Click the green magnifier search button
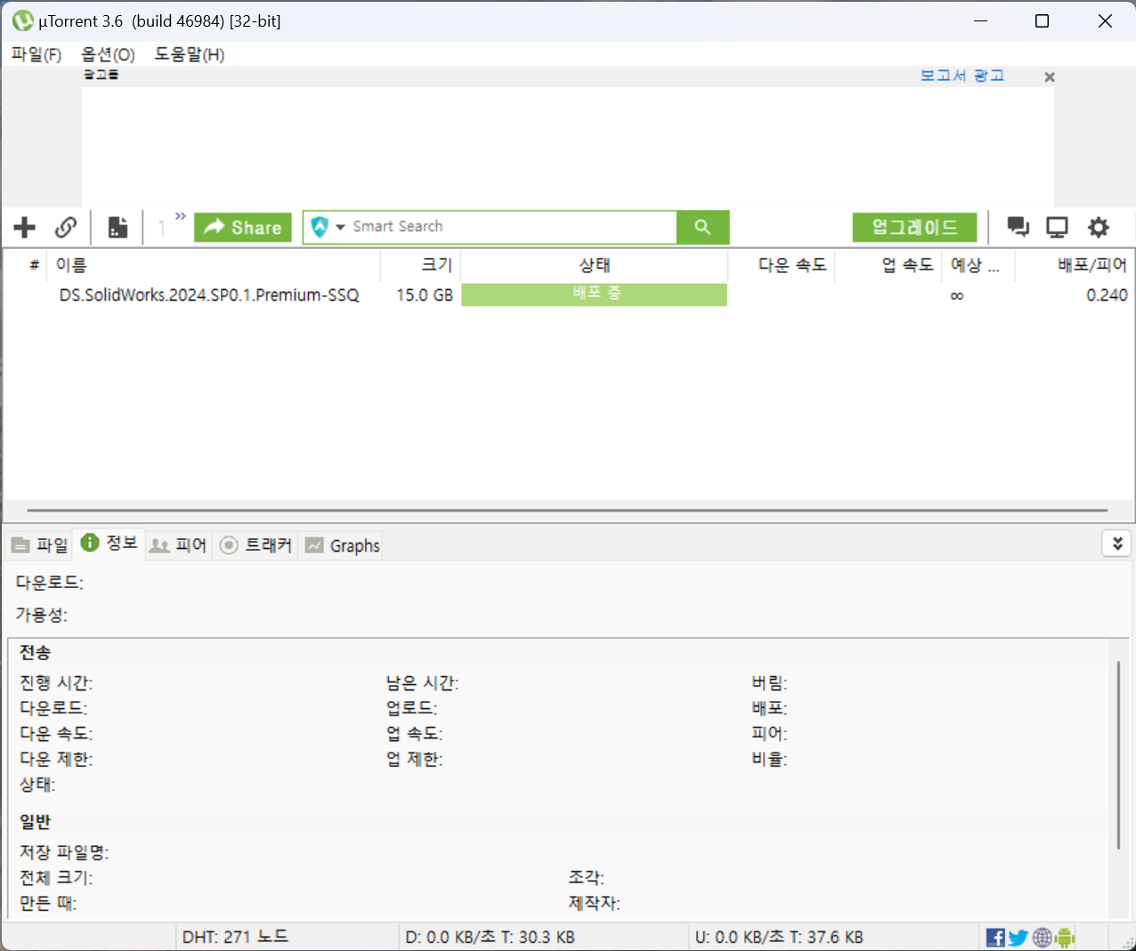The width and height of the screenshot is (1136, 951). click(x=702, y=227)
